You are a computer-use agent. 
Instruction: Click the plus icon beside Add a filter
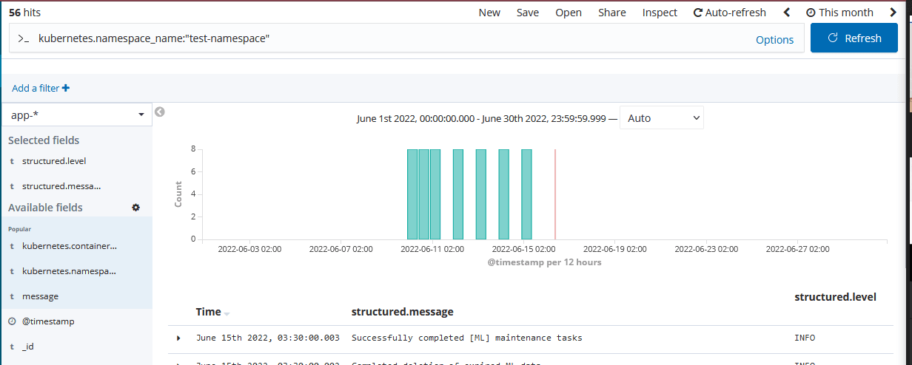point(66,88)
